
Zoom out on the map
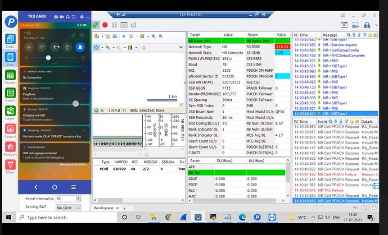[161, 36]
